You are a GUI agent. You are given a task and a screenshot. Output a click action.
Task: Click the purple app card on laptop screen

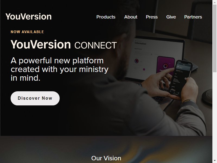click(165, 65)
